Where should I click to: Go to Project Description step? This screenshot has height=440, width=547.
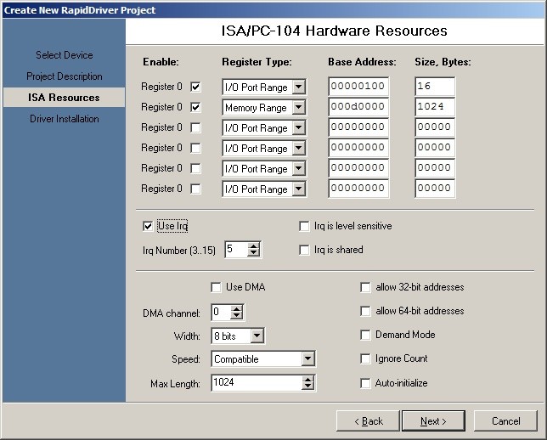point(65,76)
